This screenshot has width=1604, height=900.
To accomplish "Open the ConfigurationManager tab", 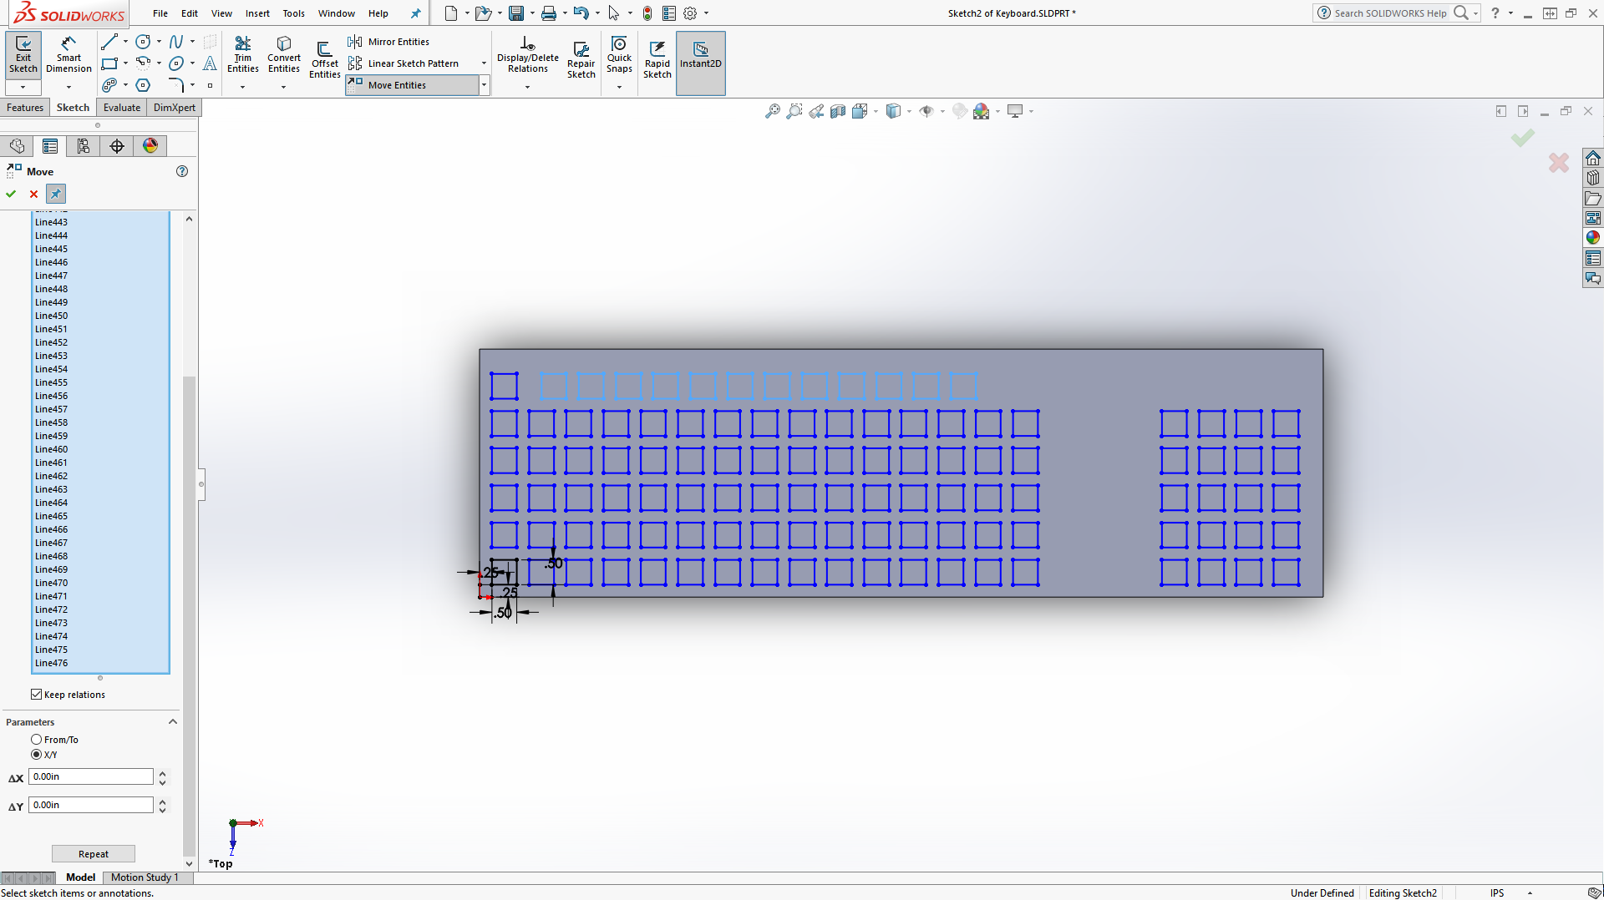I will pos(84,146).
